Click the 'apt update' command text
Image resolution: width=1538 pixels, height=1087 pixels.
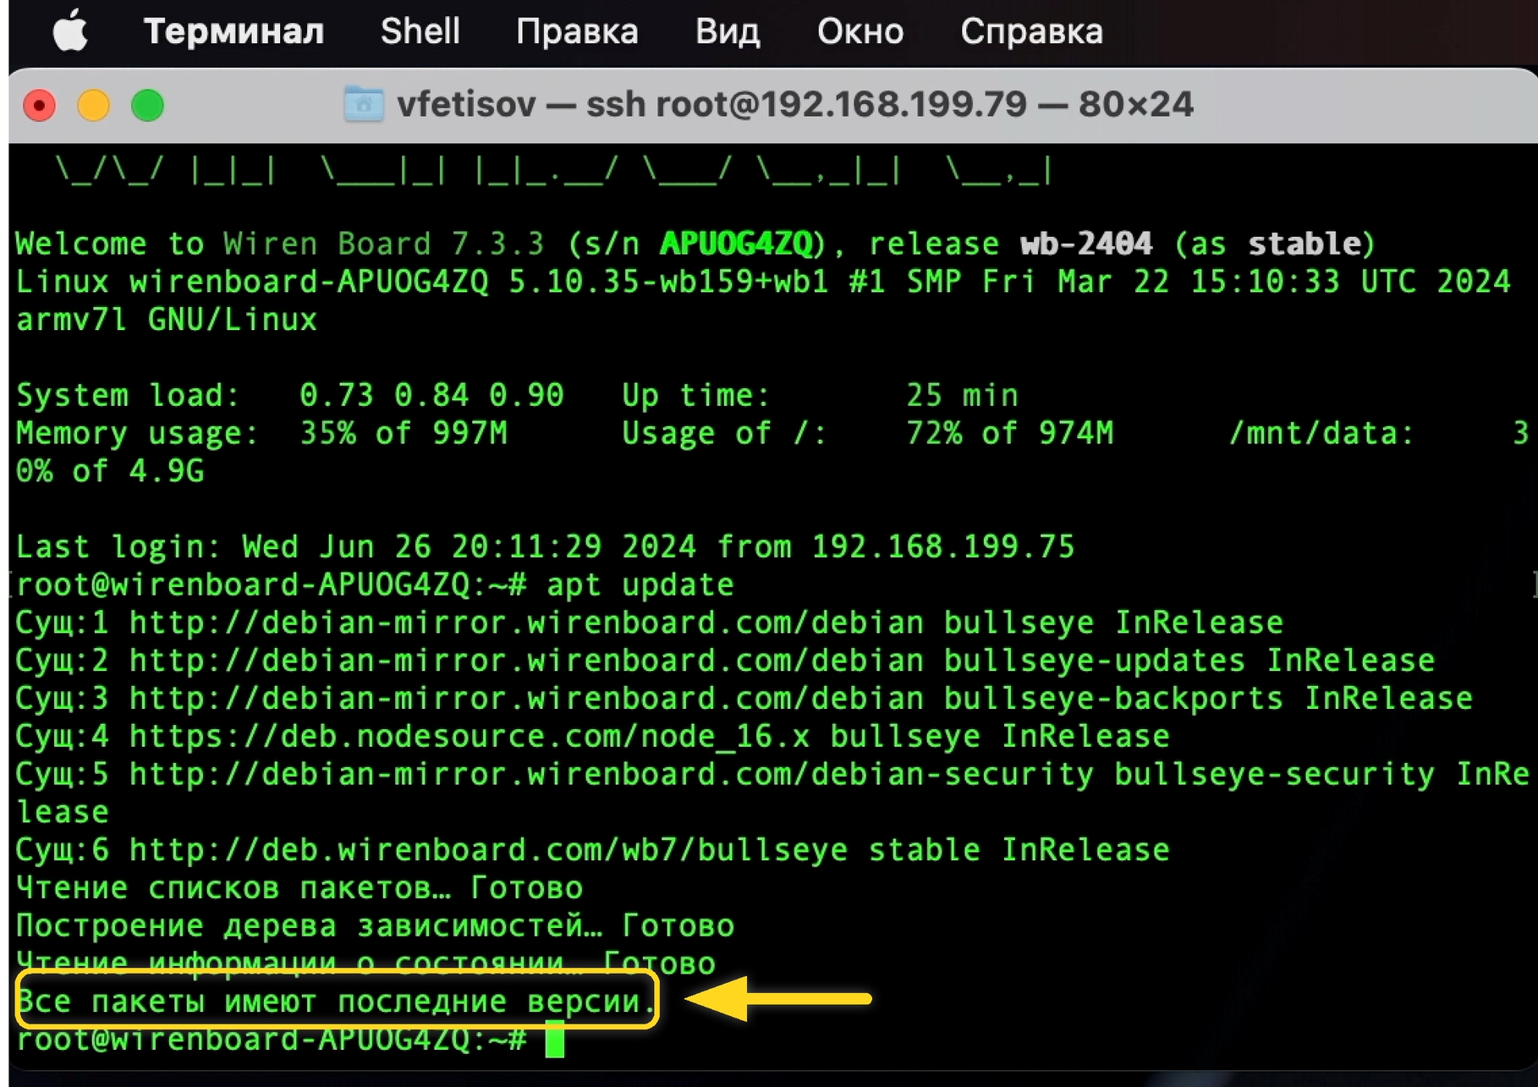point(640,585)
